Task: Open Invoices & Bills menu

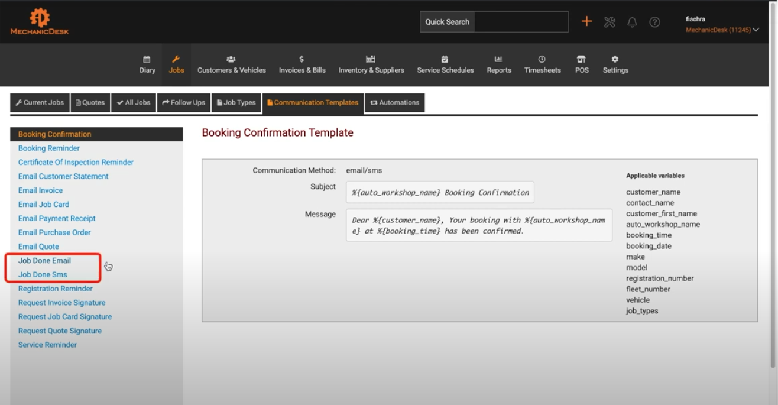Action: coord(302,64)
